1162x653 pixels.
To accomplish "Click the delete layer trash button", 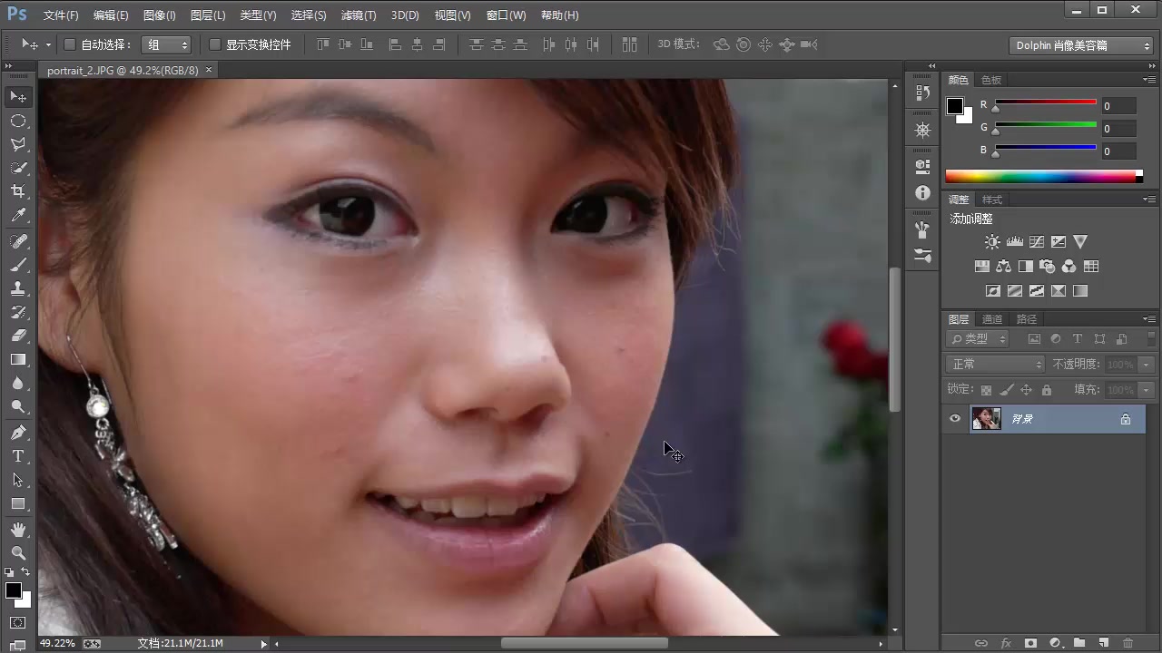I will point(1128,643).
